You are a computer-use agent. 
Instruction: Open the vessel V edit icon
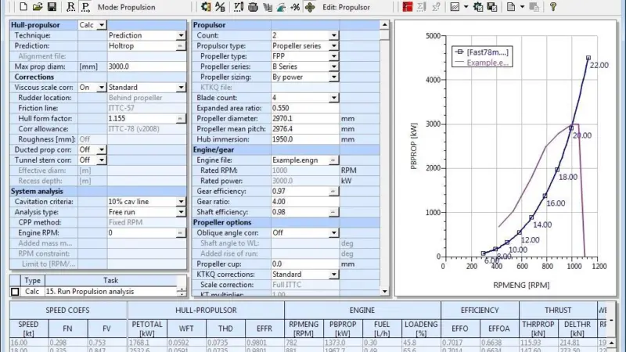click(x=239, y=7)
